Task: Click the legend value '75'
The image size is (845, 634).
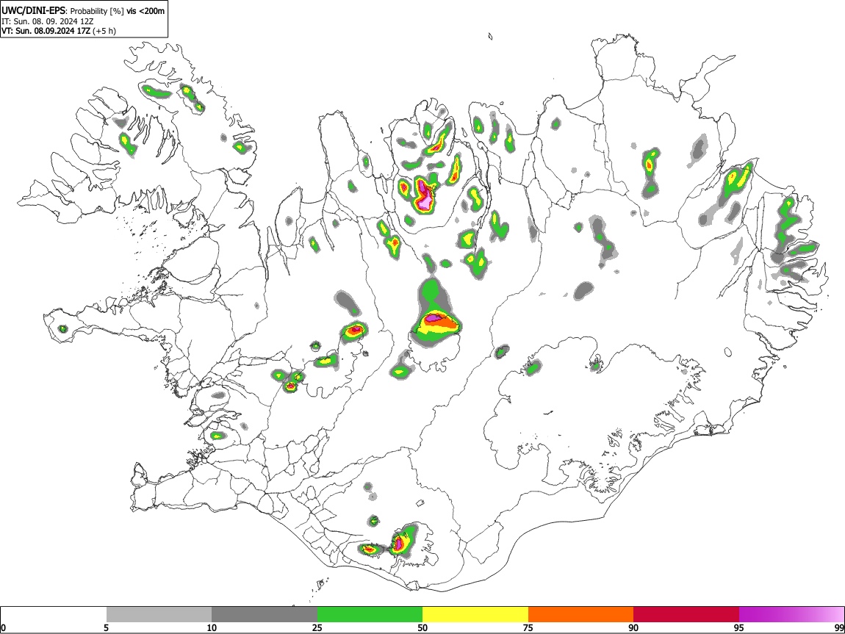Action: point(528,627)
